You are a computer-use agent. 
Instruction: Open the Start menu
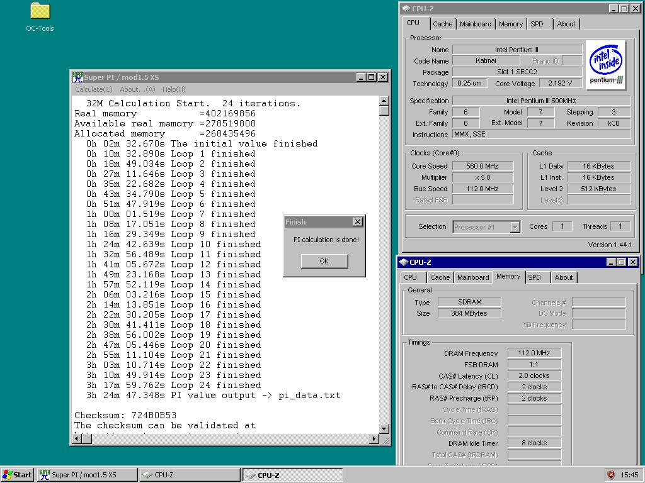(17, 475)
